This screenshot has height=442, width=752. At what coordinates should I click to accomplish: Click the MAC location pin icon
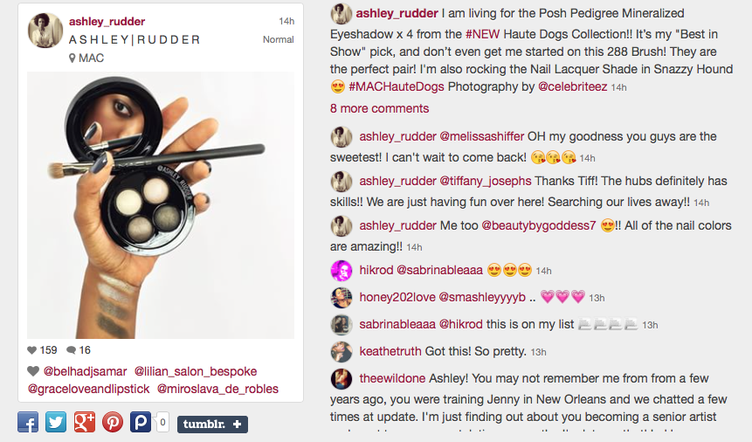[x=72, y=58]
